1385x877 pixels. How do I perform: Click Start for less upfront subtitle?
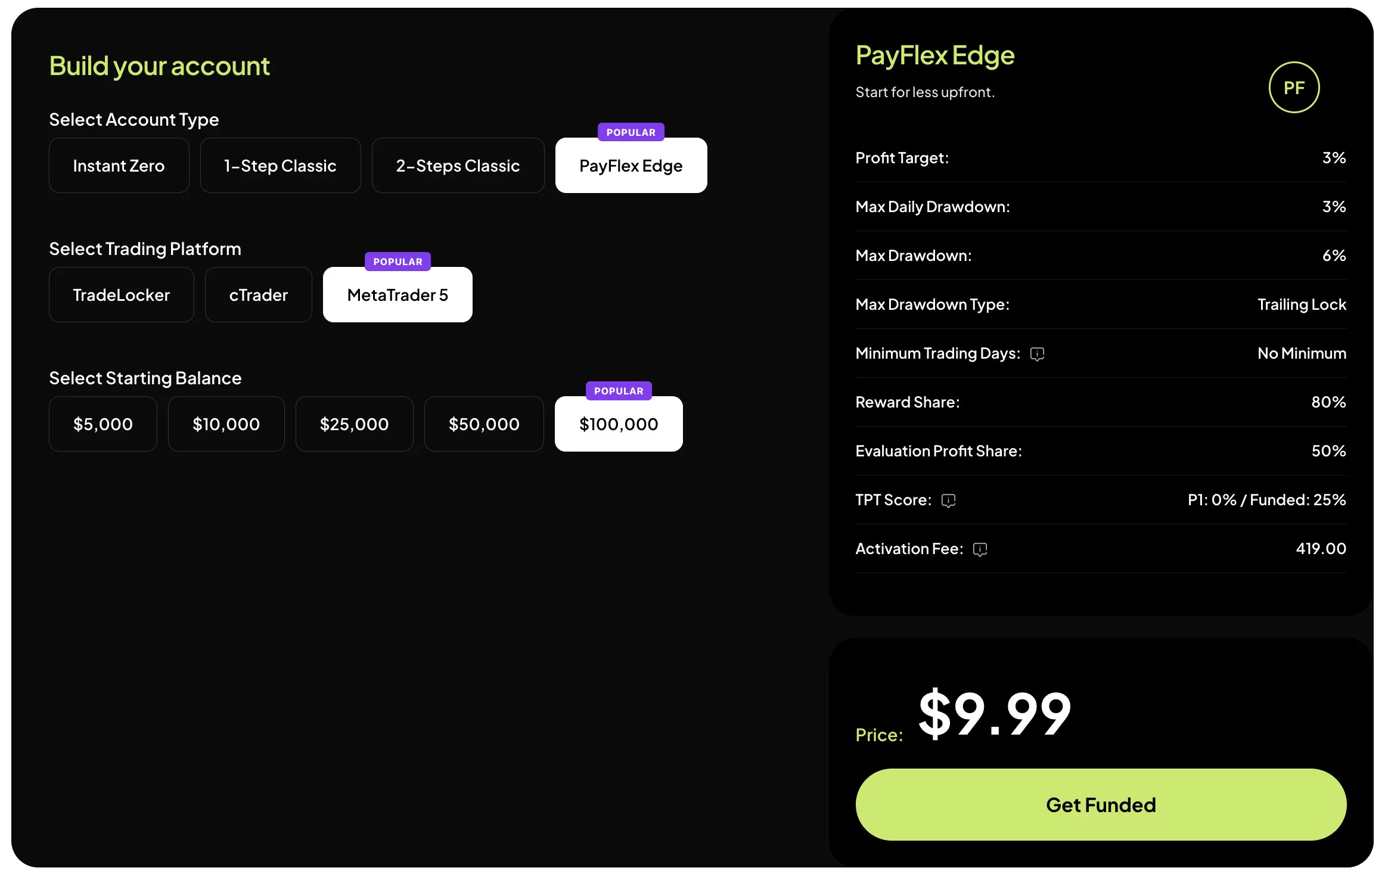pos(925,92)
